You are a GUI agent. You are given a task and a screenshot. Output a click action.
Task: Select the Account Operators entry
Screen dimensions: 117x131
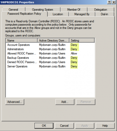(50, 45)
